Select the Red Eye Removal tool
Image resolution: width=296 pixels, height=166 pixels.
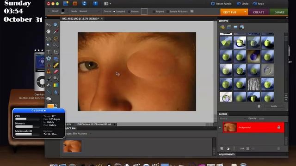(49, 65)
